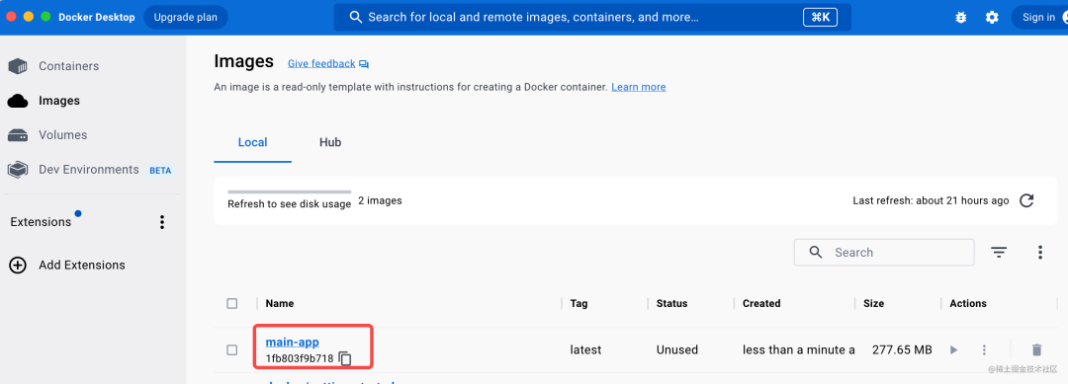Open Give feedback link
1068x384 pixels.
tap(321, 63)
